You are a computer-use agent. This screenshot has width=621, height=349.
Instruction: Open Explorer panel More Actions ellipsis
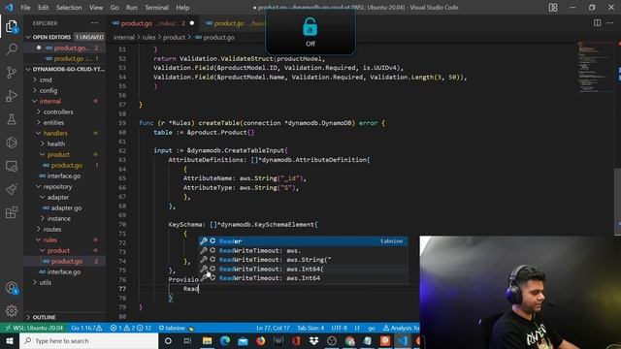95,23
